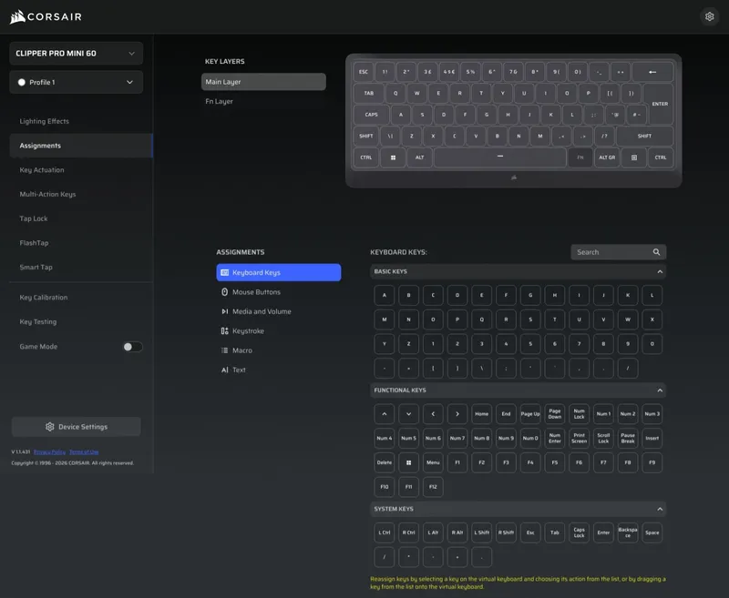Toggle Game Mode switch
This screenshot has height=598, width=729.
point(132,347)
